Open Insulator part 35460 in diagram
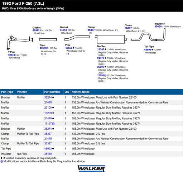 point(158,27)
